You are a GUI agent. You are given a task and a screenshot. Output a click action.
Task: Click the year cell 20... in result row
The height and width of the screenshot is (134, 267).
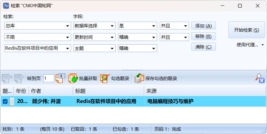click(x=22, y=101)
